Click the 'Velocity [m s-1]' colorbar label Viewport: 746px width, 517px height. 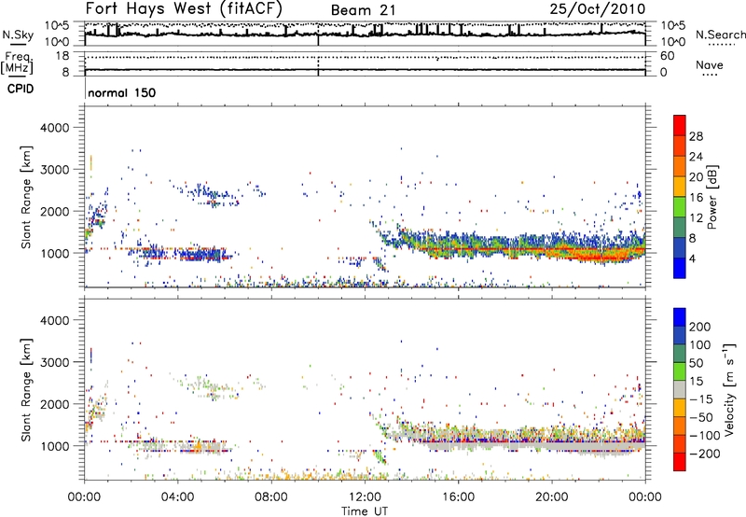729,389
